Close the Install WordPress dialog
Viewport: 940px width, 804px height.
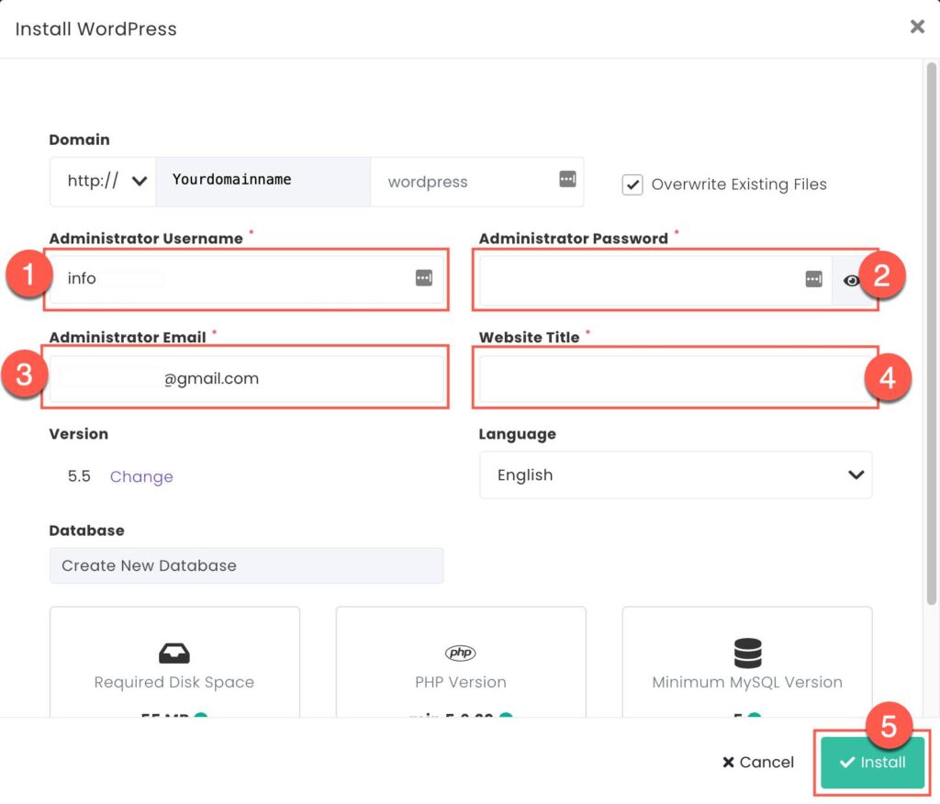[x=917, y=27]
